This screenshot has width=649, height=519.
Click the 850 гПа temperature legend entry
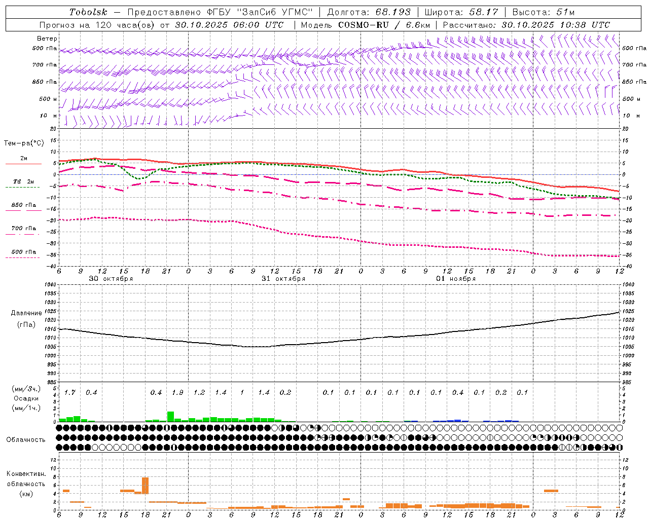[23, 207]
